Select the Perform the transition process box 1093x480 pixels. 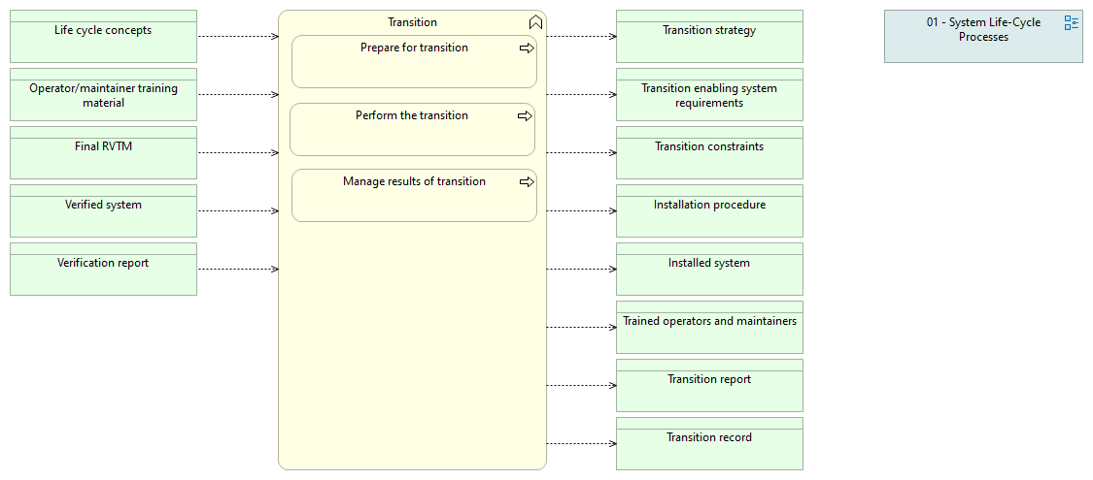[x=412, y=129]
